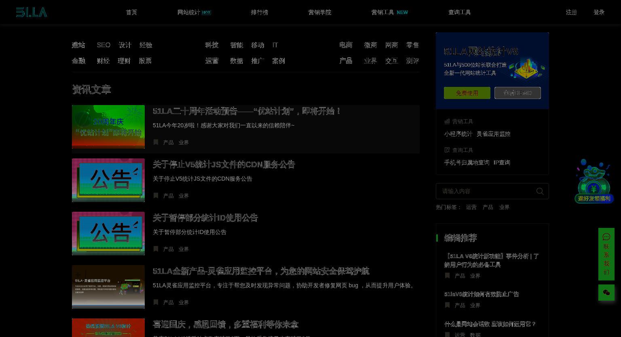Open article title 51LA二十周年活动预告
The height and width of the screenshot is (337, 621).
click(247, 111)
